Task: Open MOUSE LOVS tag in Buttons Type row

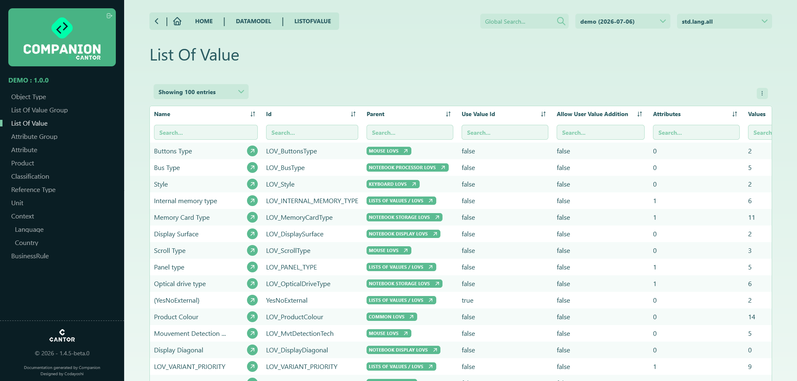Action: (389, 151)
